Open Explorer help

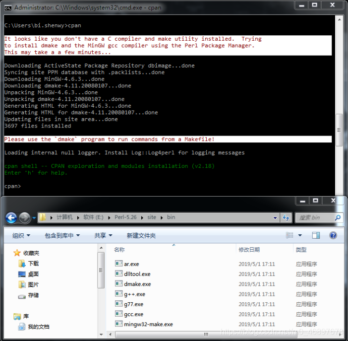[333, 235]
